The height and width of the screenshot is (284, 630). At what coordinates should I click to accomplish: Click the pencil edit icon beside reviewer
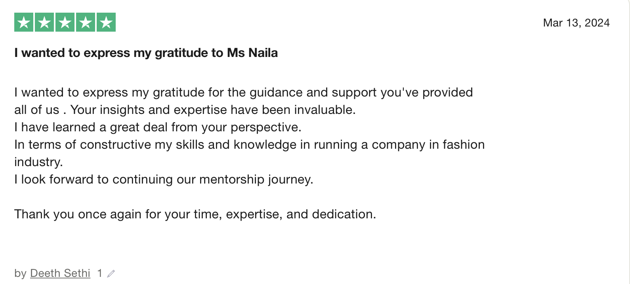pyautogui.click(x=111, y=273)
